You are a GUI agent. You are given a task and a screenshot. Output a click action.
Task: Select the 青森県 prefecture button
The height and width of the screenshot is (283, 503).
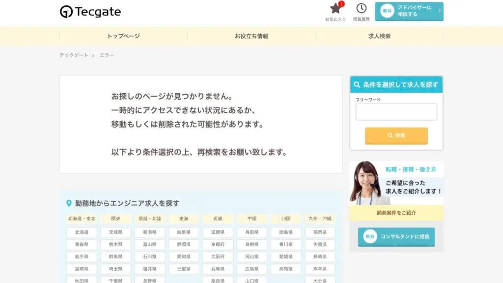82,244
